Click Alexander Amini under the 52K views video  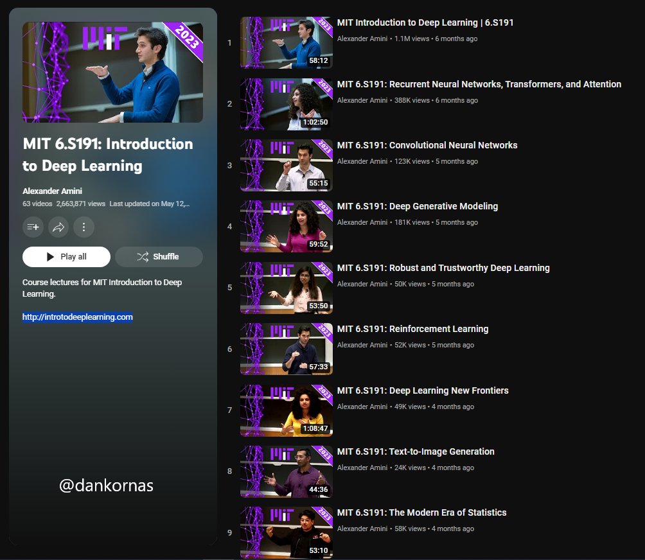(x=362, y=345)
